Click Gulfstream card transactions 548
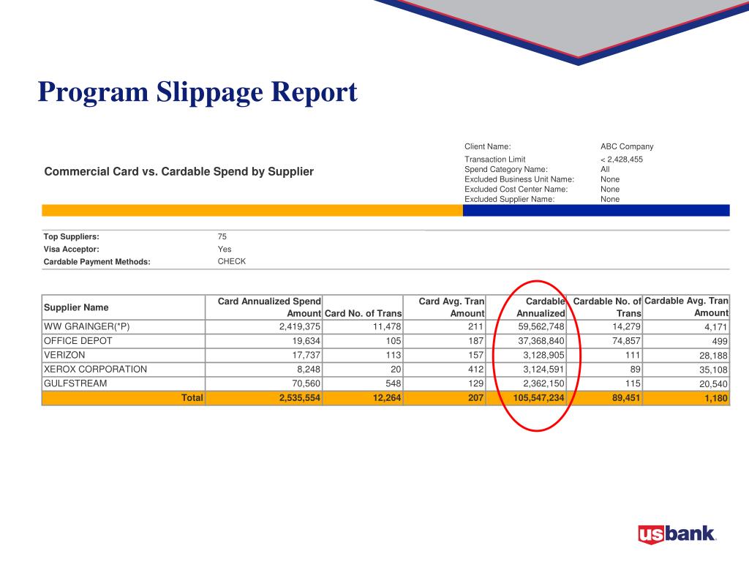 pos(393,383)
